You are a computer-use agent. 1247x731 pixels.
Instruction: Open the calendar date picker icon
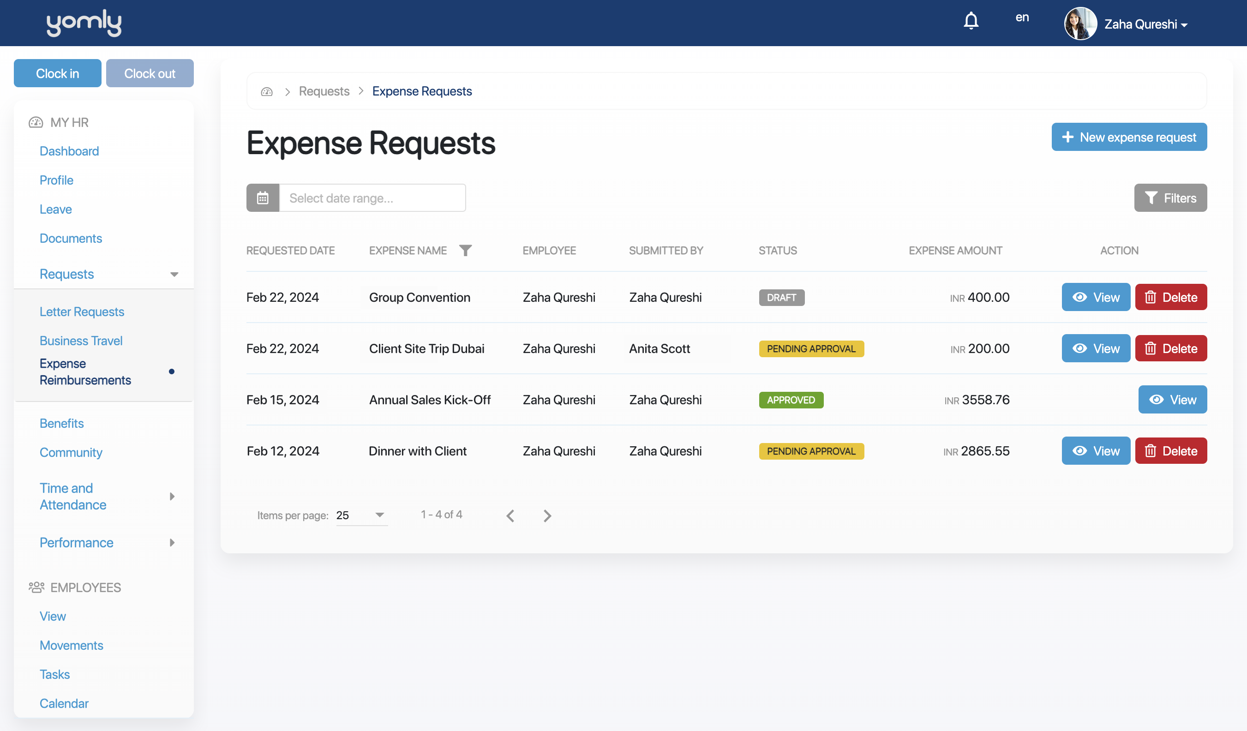click(263, 198)
